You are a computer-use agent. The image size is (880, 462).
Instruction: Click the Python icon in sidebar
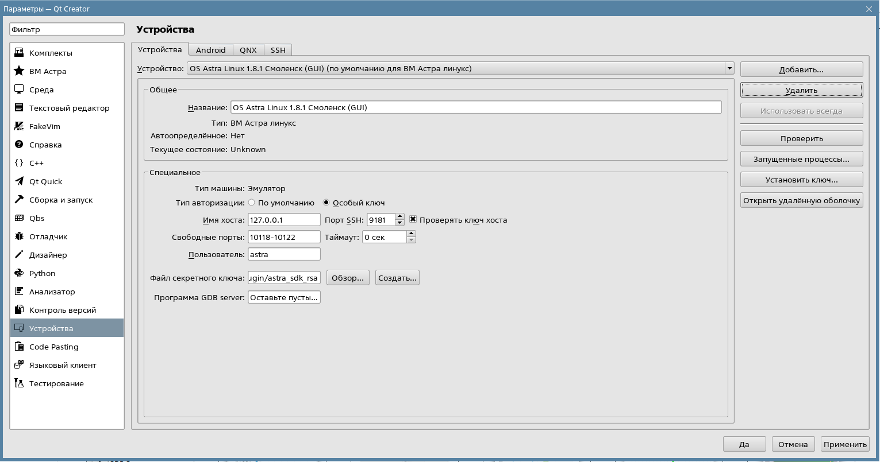(19, 273)
